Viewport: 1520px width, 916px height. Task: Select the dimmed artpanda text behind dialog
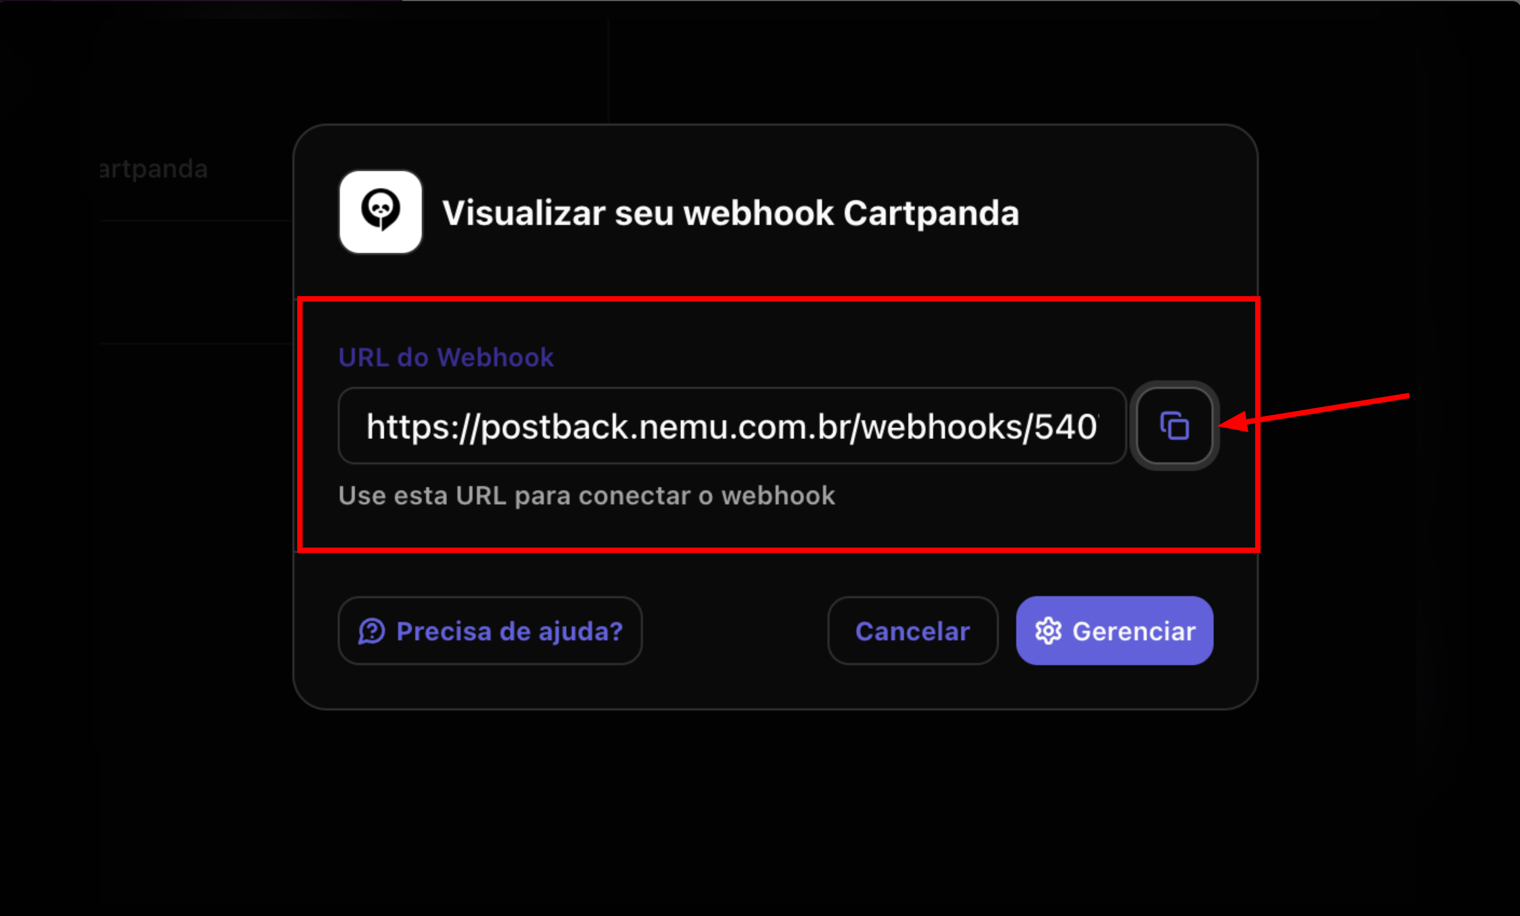[154, 169]
